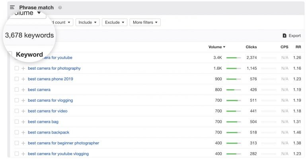
Task: Select checkbox for 'best camera for video'
Action: point(17,111)
